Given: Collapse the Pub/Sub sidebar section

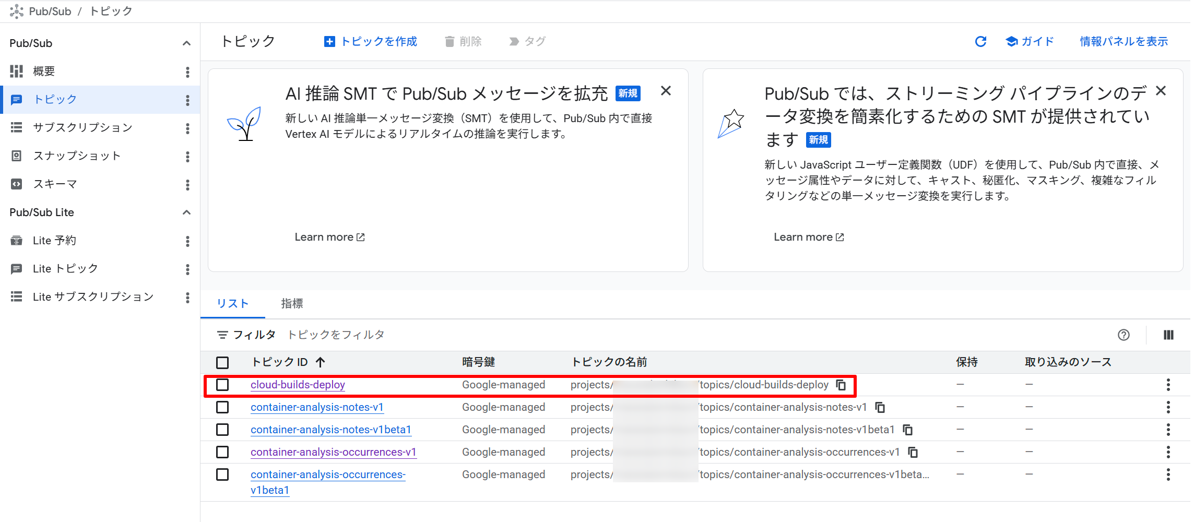Looking at the screenshot, I should (186, 43).
